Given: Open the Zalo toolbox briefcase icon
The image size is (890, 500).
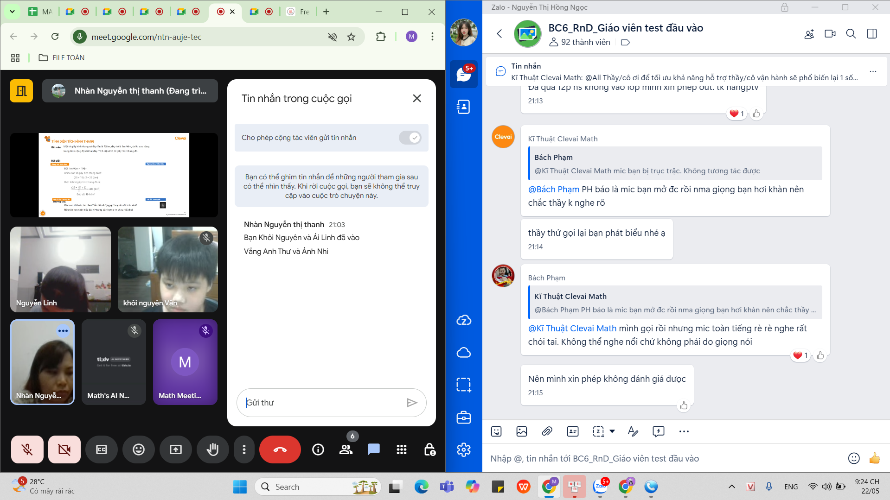Looking at the screenshot, I should pyautogui.click(x=464, y=418).
